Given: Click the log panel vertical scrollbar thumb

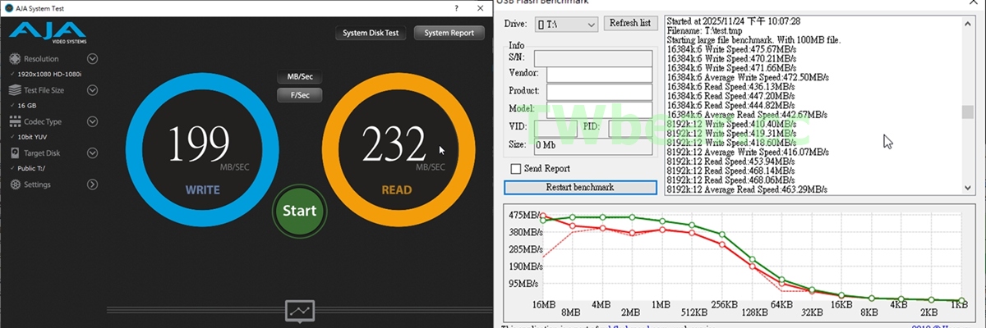Looking at the screenshot, I should pyautogui.click(x=968, y=112).
